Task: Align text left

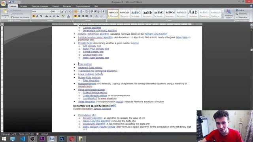Action: click(x=76, y=16)
